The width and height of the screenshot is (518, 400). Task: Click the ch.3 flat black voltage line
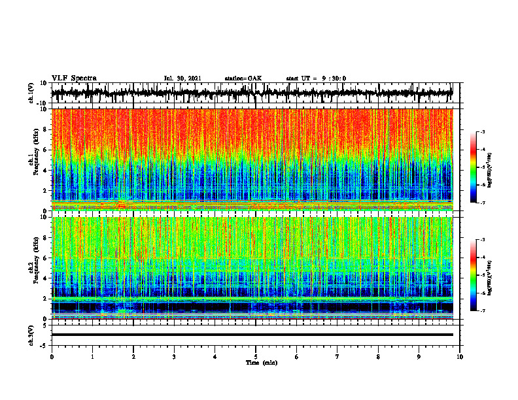pos(252,335)
